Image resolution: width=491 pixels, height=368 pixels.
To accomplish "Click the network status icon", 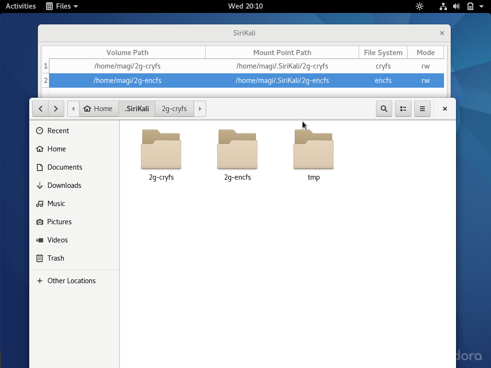I will [443, 6].
